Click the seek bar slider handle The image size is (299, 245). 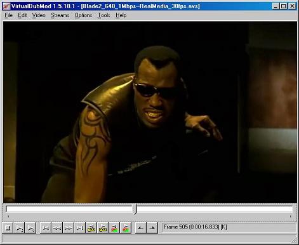point(135,209)
